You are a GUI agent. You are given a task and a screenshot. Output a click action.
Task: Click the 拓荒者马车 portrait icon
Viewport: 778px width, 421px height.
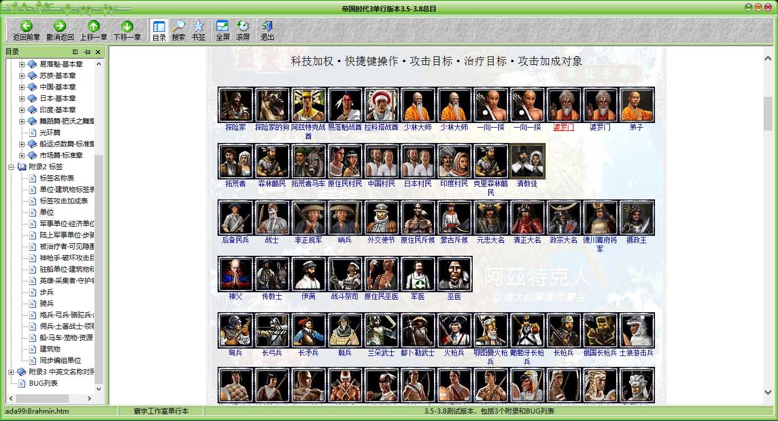tap(309, 161)
